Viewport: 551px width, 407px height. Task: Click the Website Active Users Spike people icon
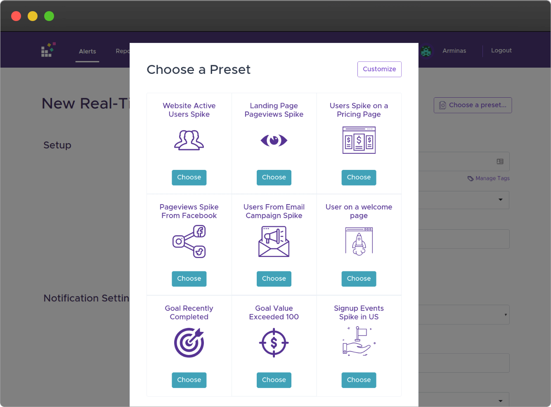tap(189, 140)
